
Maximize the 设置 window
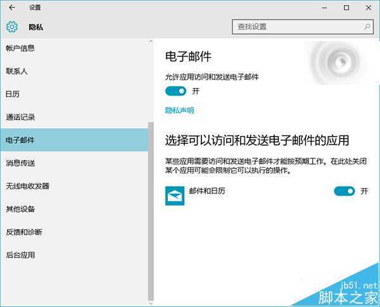[346, 8]
